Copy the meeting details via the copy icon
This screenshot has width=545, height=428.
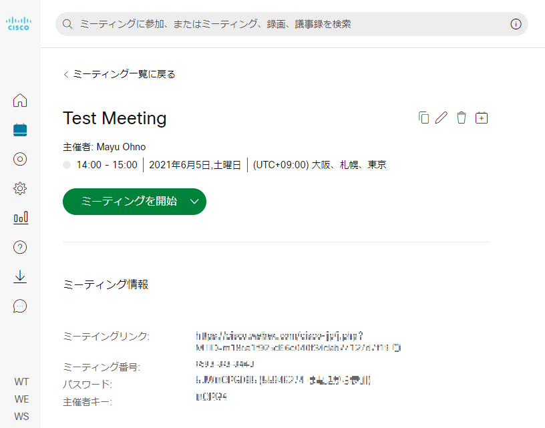pos(424,118)
